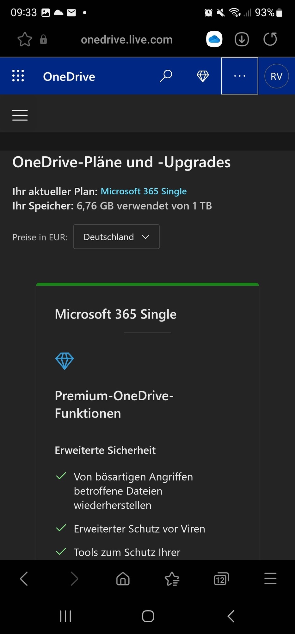295x634 pixels.
Task: Open the browser tools menu
Action: click(x=270, y=579)
